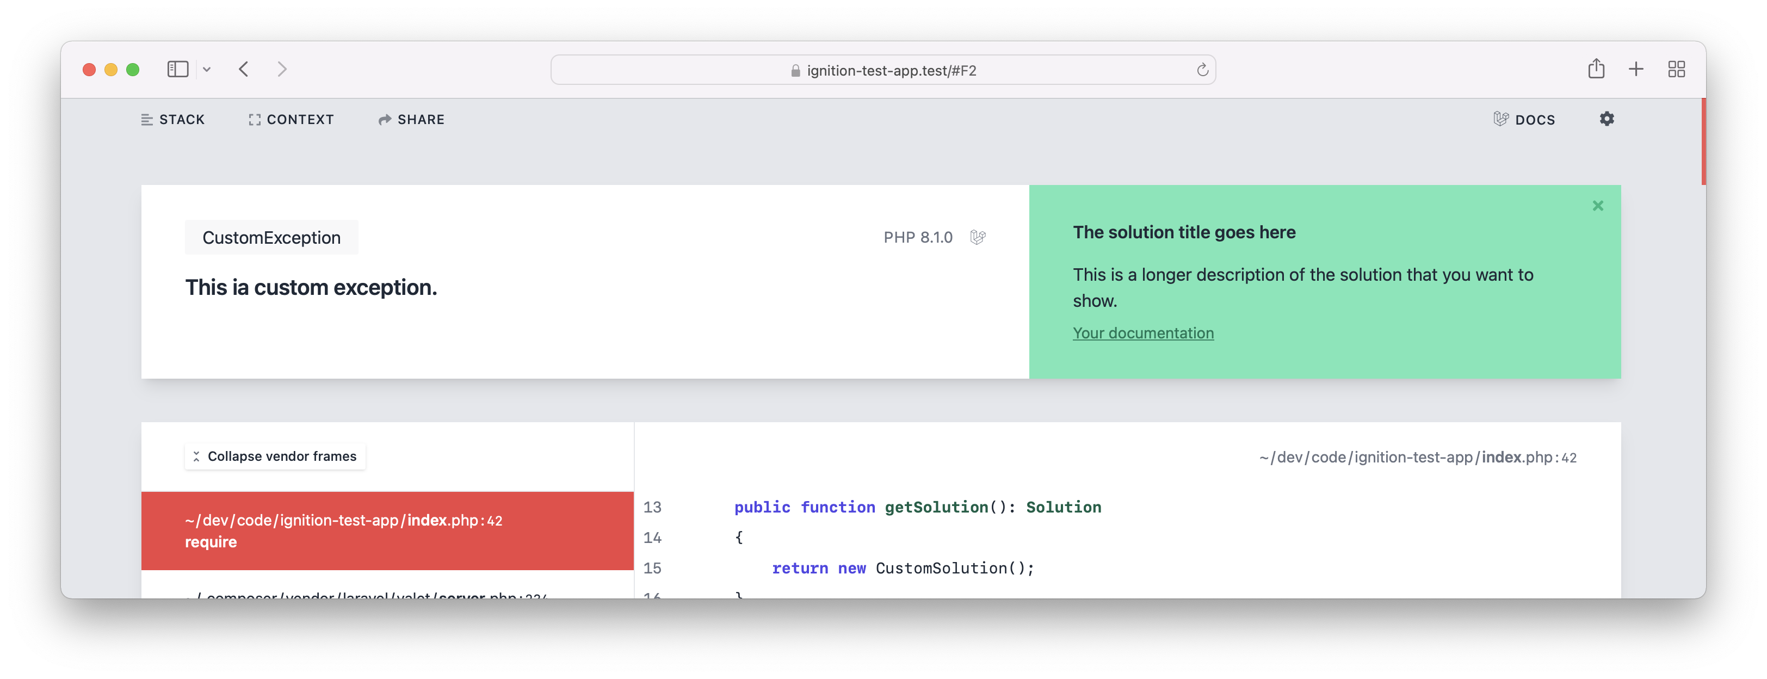Click the close button on solution panel
1767x679 pixels.
(1598, 205)
